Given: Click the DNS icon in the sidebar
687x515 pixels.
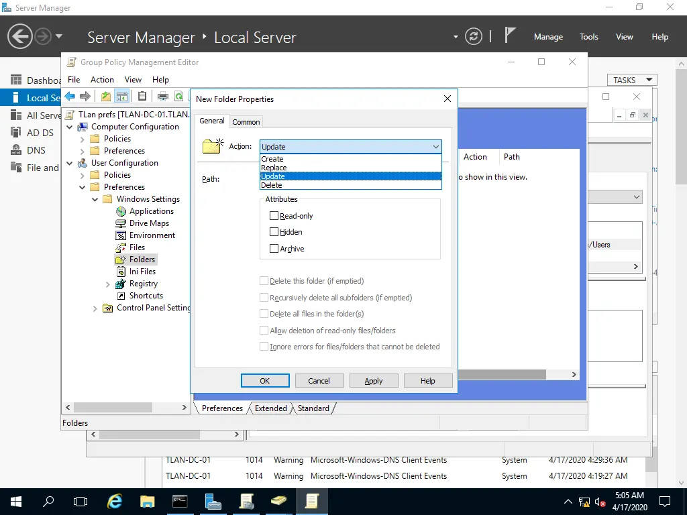Looking at the screenshot, I should (16, 150).
